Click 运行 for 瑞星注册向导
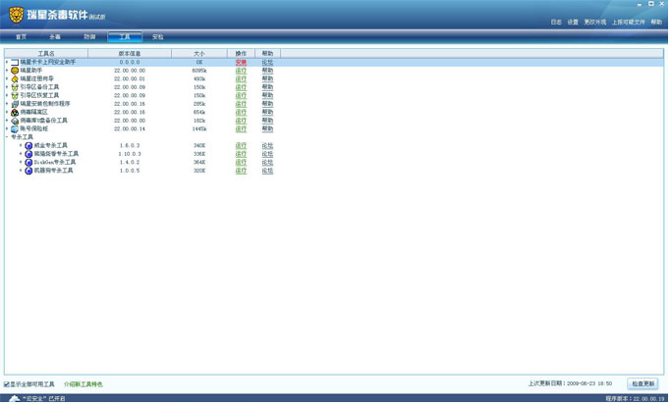Viewport: 672px width, 405px height. [x=242, y=79]
